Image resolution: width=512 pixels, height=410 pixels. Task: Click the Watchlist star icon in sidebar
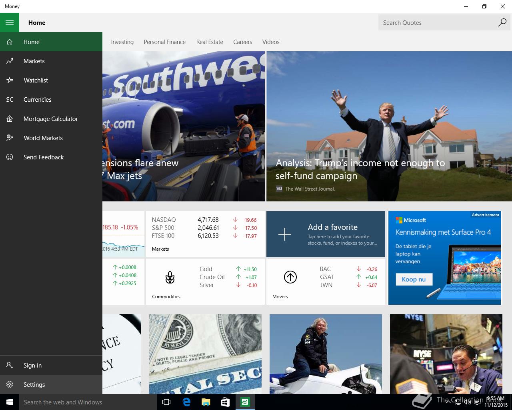(10, 80)
